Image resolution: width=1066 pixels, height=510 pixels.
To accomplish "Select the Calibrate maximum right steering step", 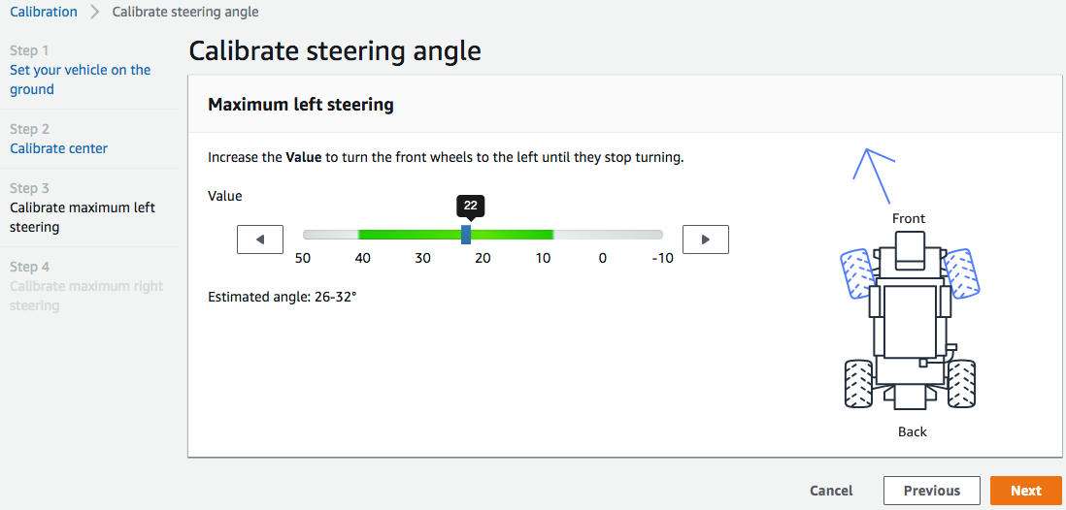I will click(86, 296).
